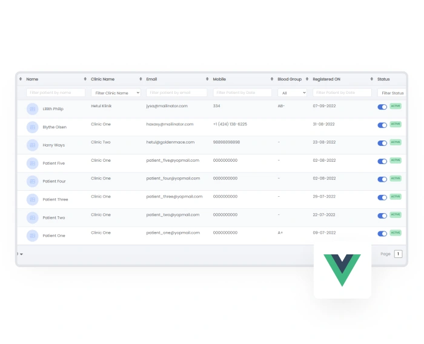Sort by the Registered ON column arrows
This screenshot has width=424, height=344.
point(371,79)
